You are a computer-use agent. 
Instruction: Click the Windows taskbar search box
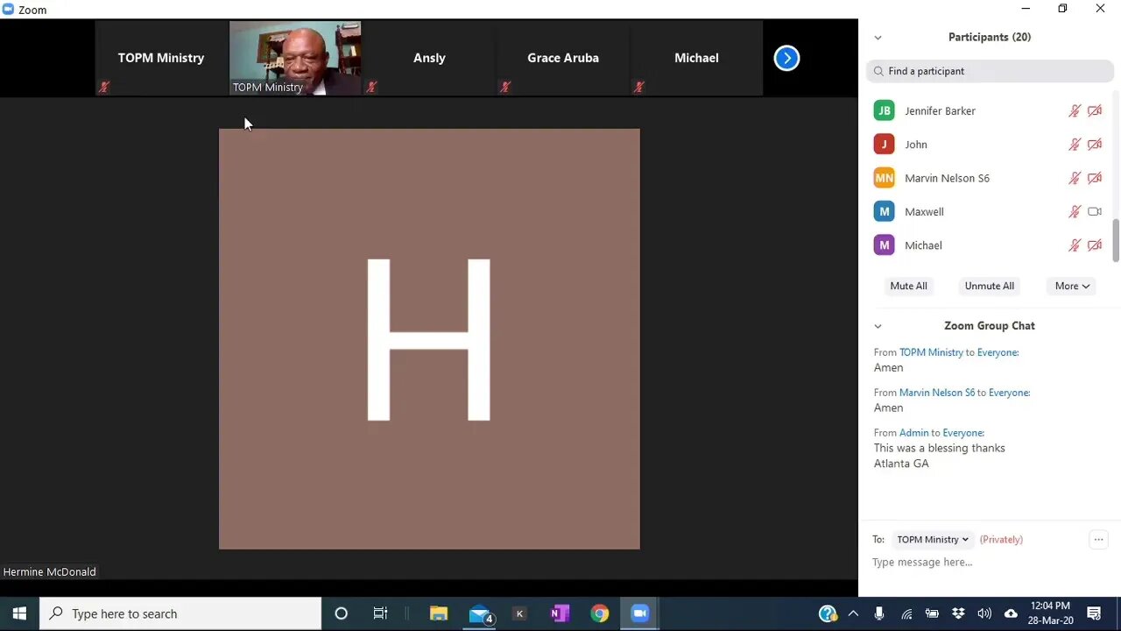pyautogui.click(x=180, y=613)
